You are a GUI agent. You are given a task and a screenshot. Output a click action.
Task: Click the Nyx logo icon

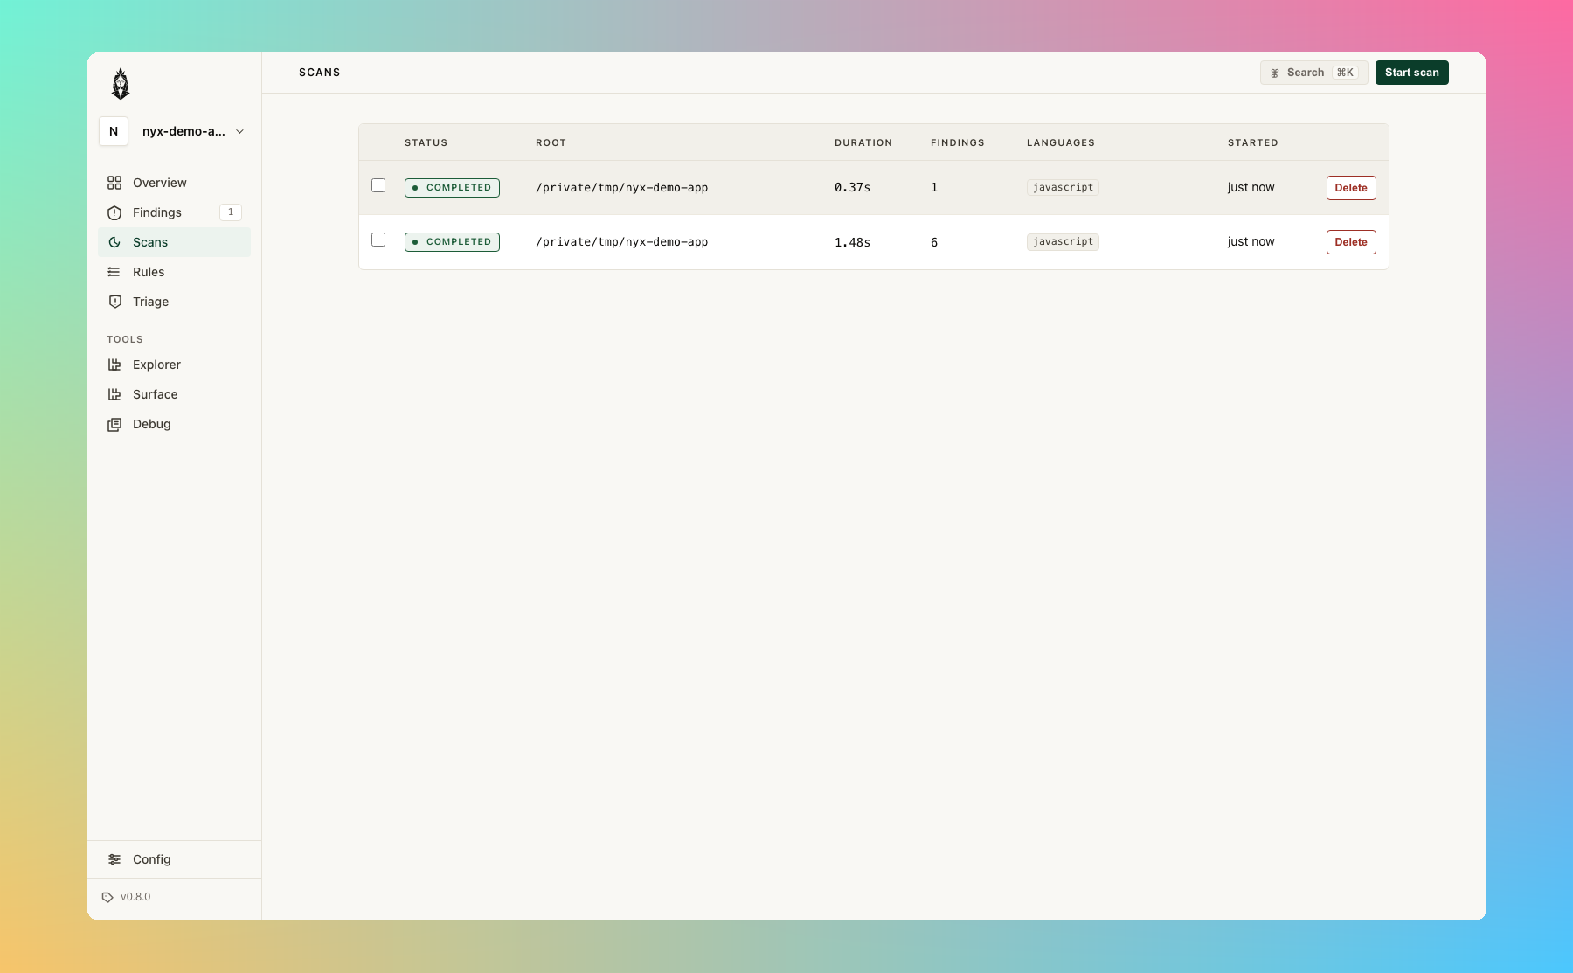pos(121,84)
